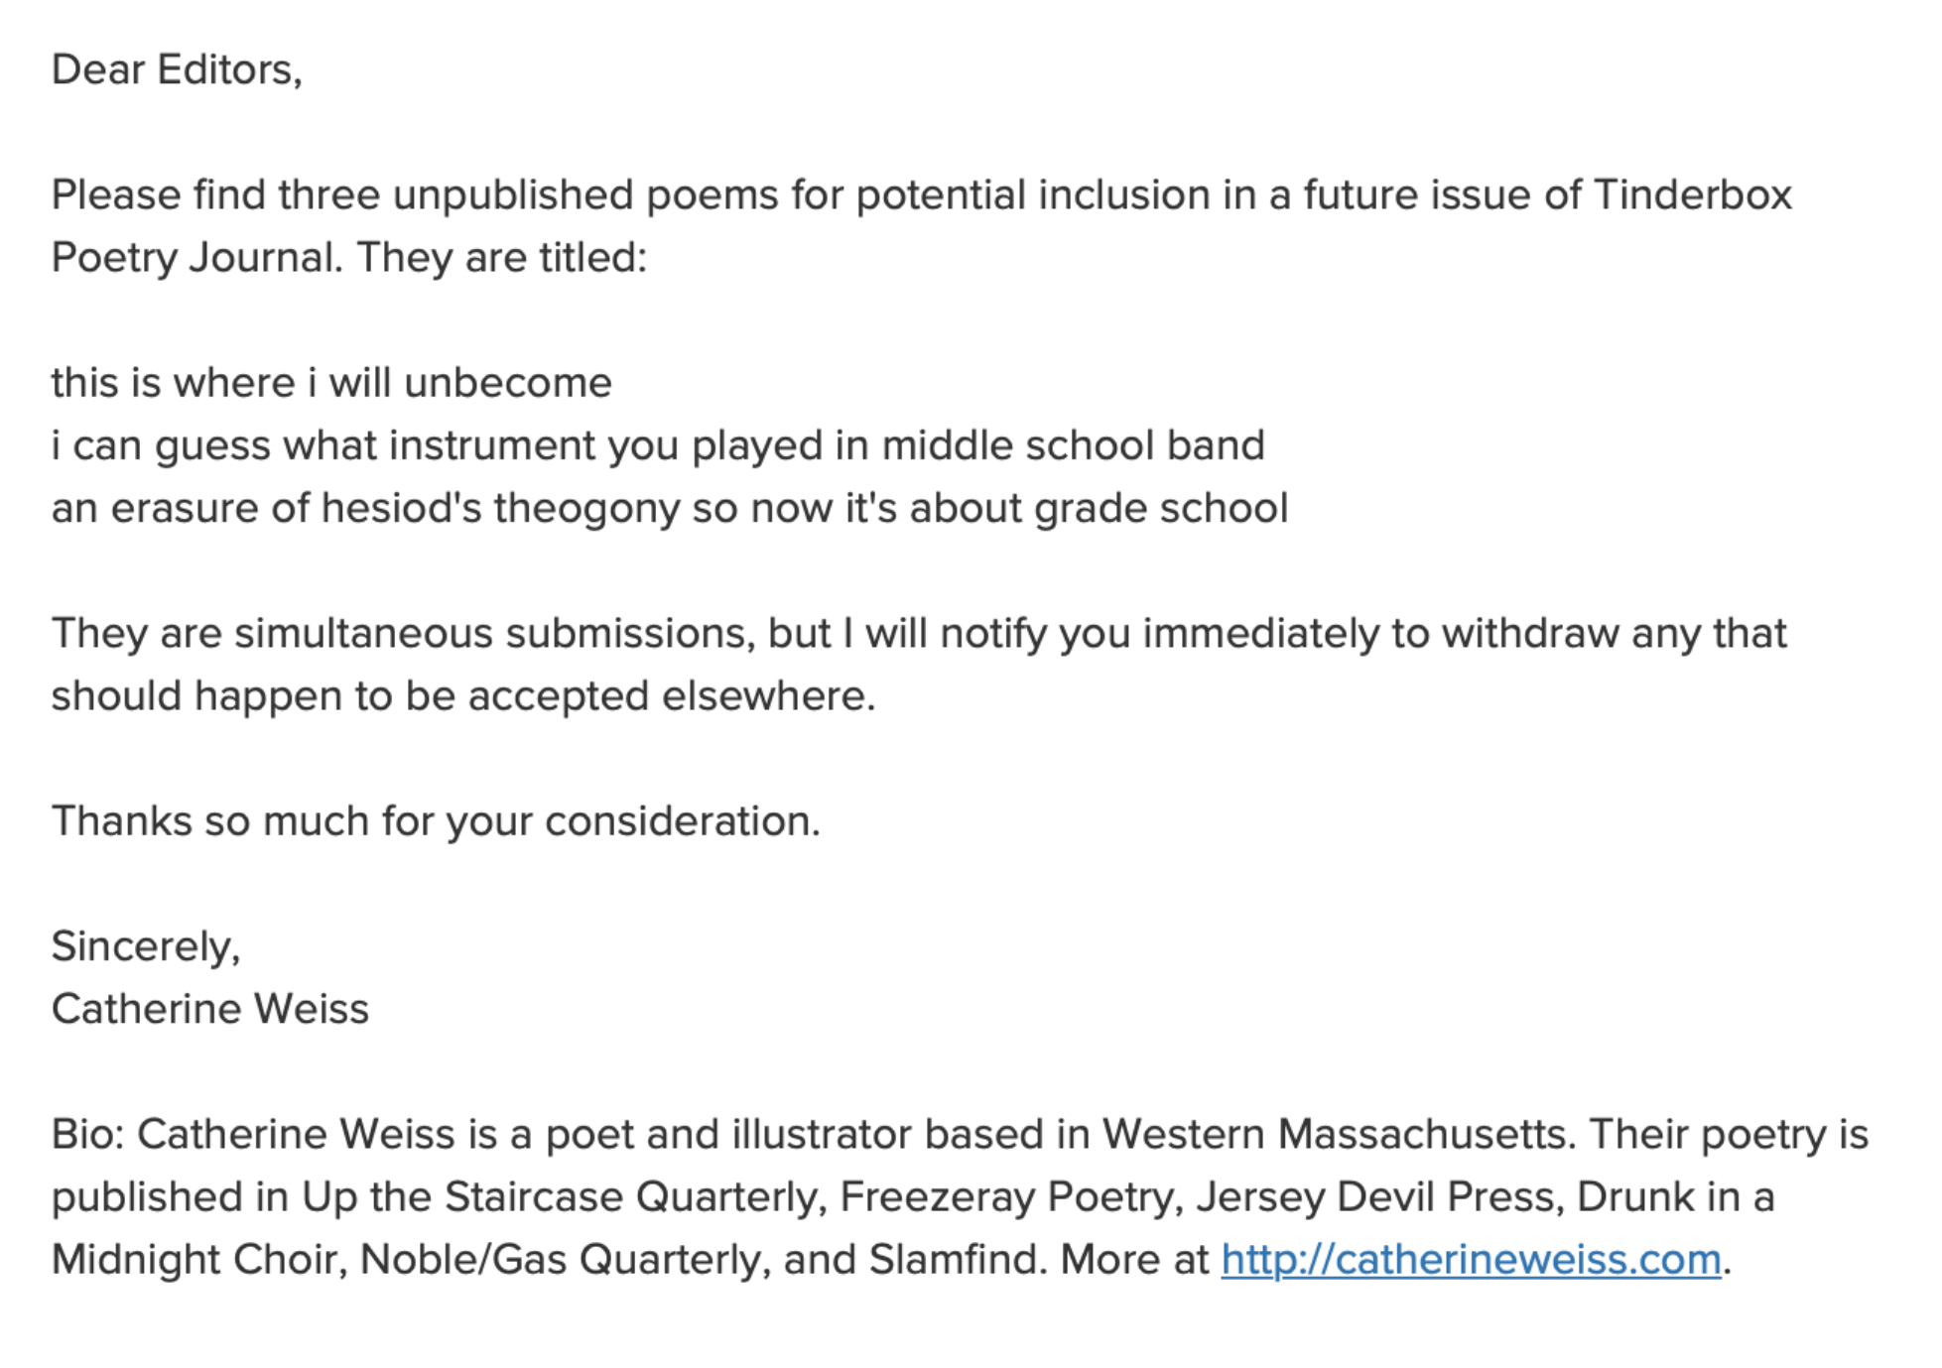The width and height of the screenshot is (1942, 1368).
Task: Click 'Noble/Gas Quarterly' in the bio
Action: point(563,1260)
